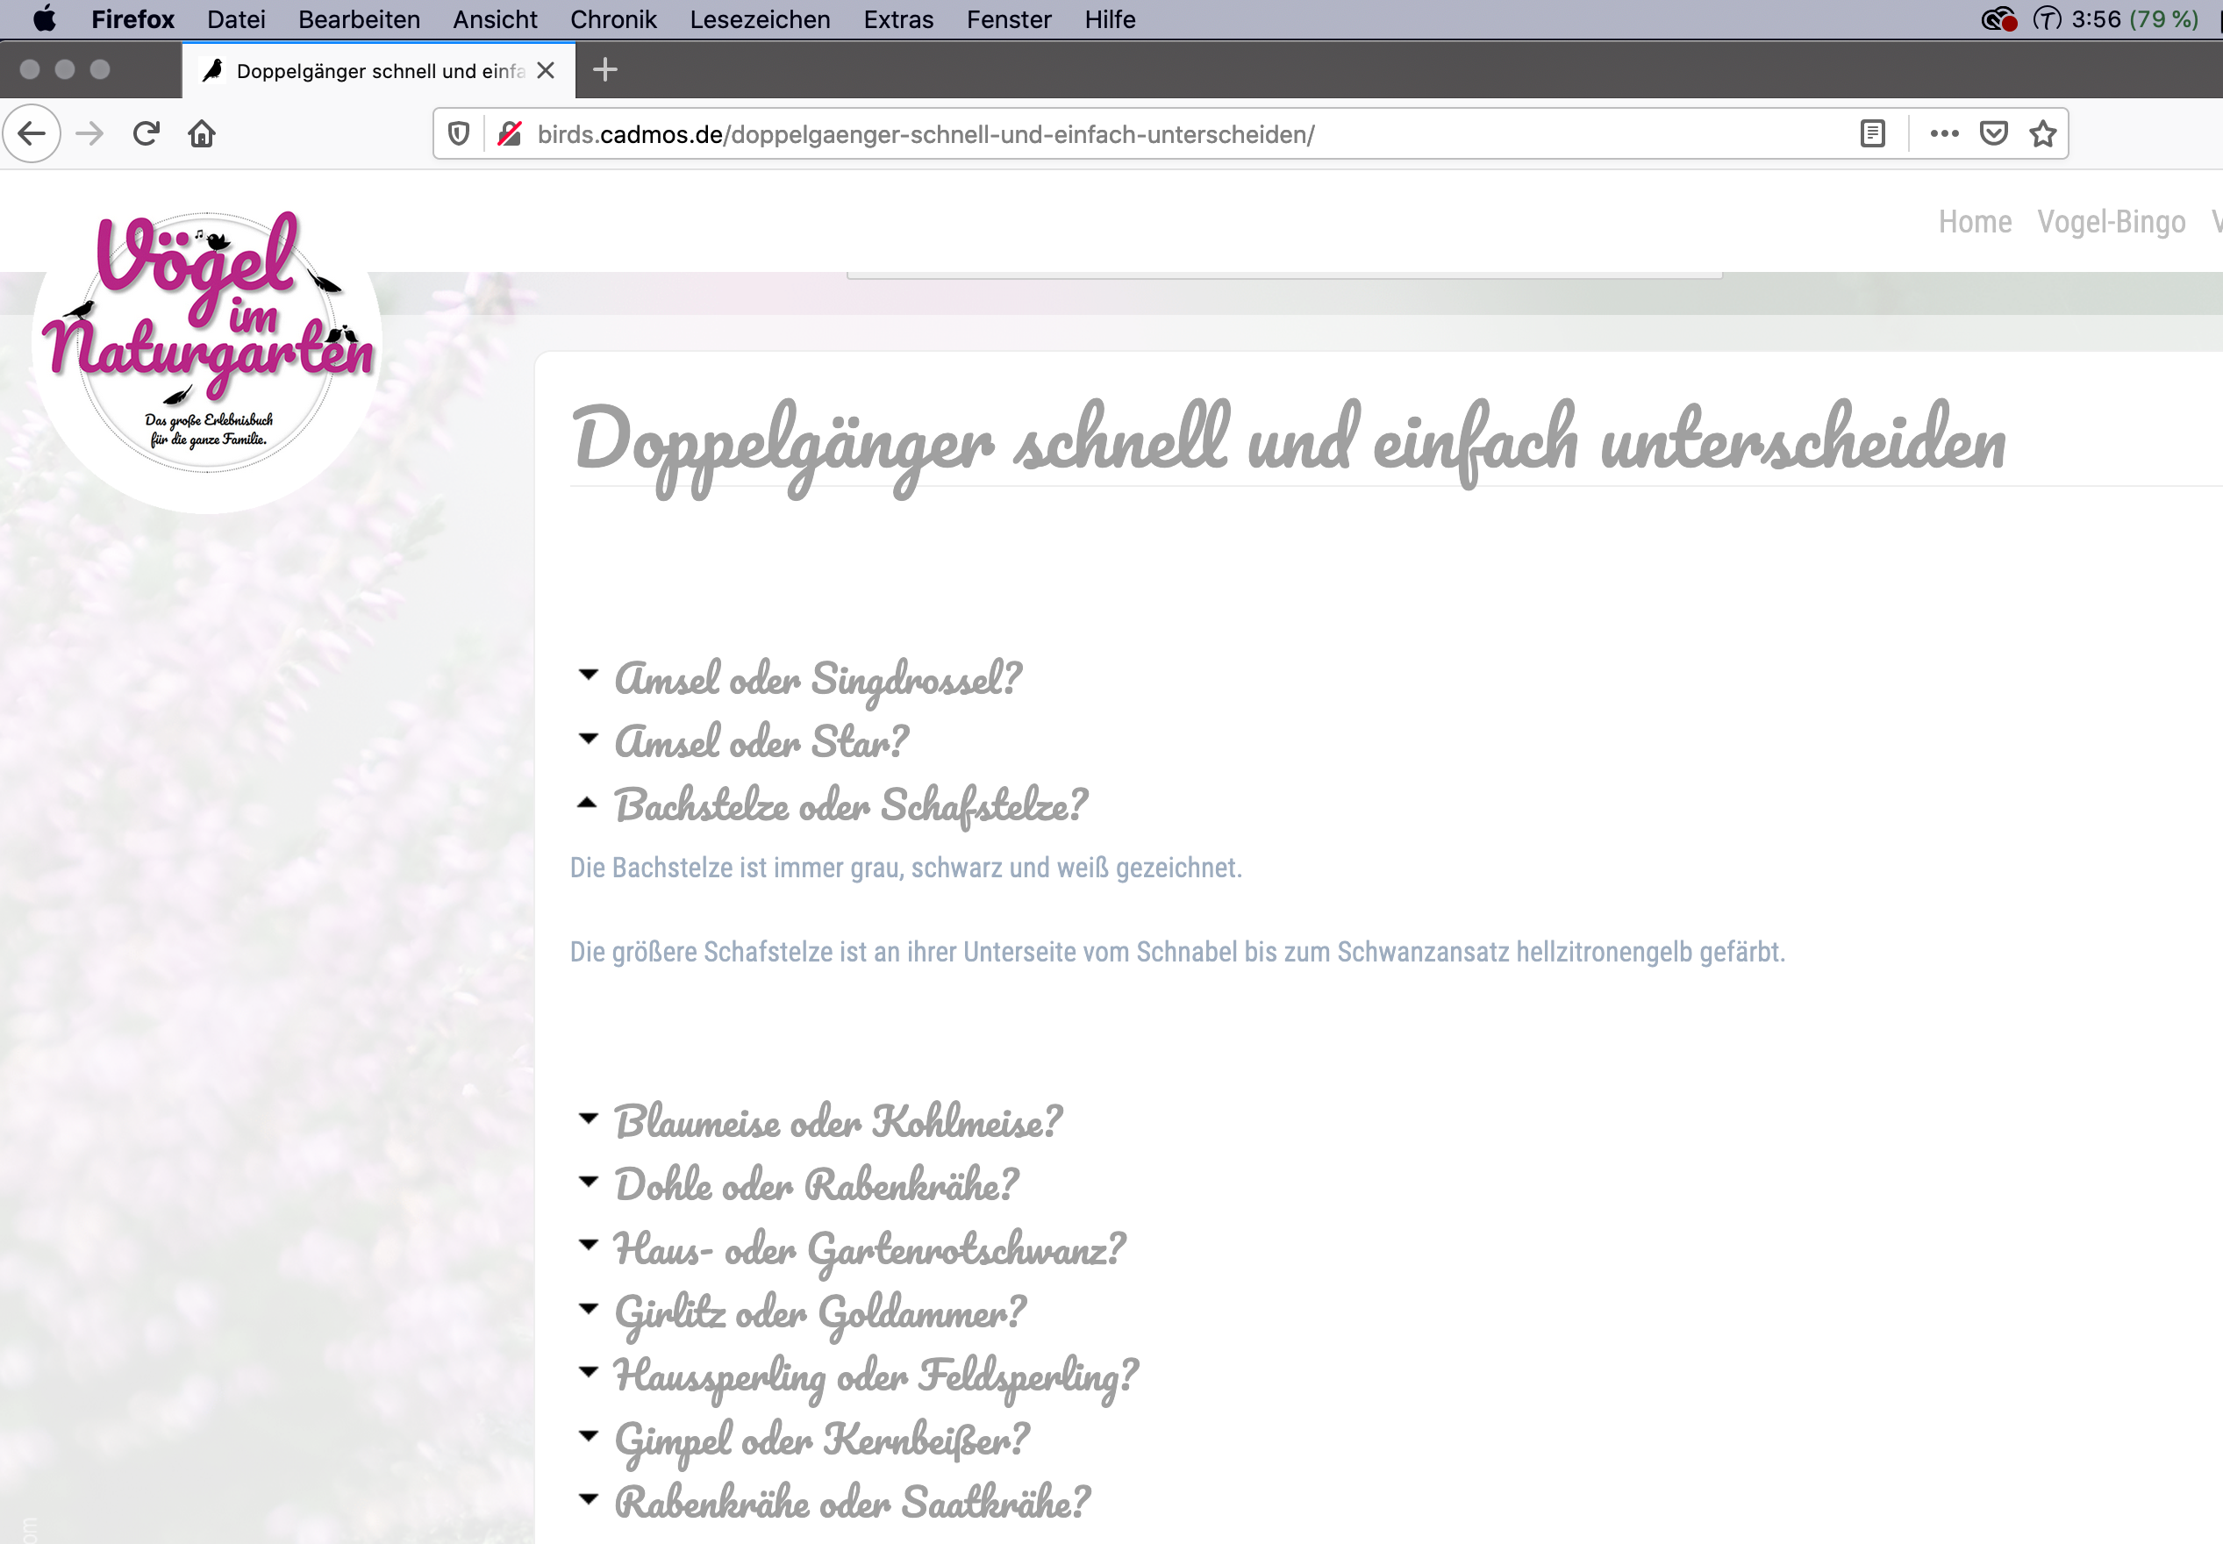Viewport: 2223px width, 1544px height.
Task: Go back with the browser back arrow
Action: coord(32,133)
